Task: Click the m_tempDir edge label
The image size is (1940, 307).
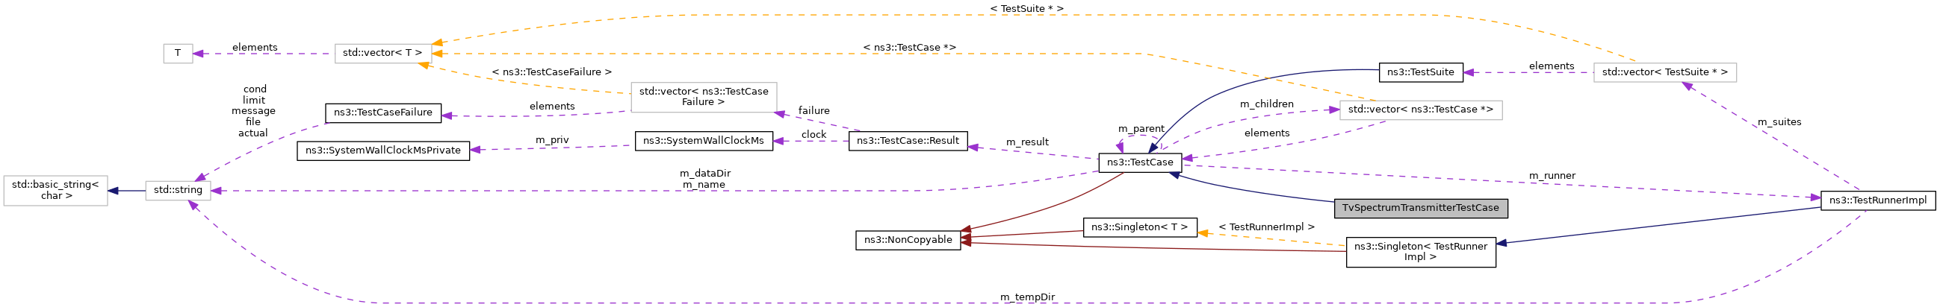Action: tap(1026, 297)
